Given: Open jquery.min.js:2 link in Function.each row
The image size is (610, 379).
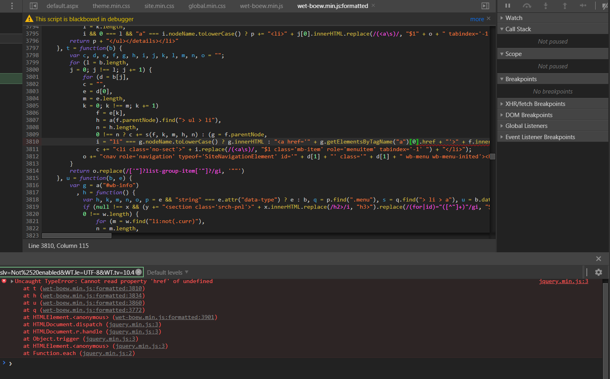Looking at the screenshot, I should (x=107, y=353).
